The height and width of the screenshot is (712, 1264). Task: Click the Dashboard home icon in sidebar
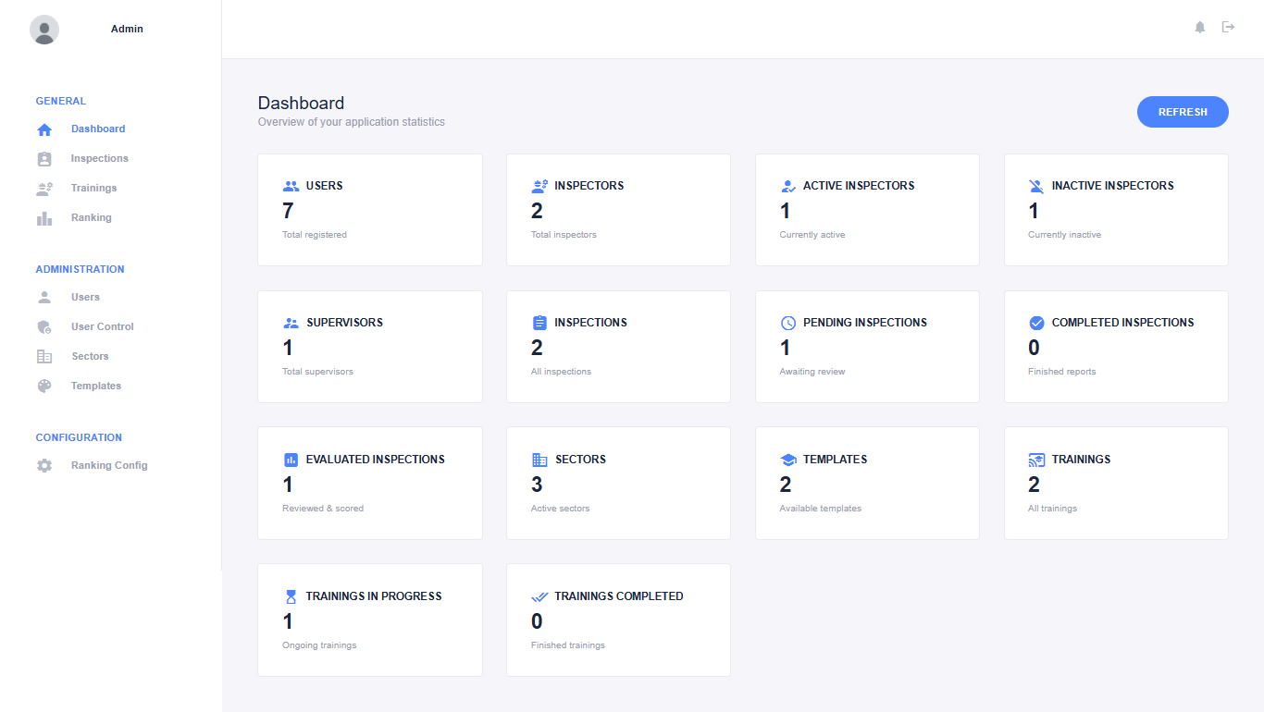tap(43, 129)
